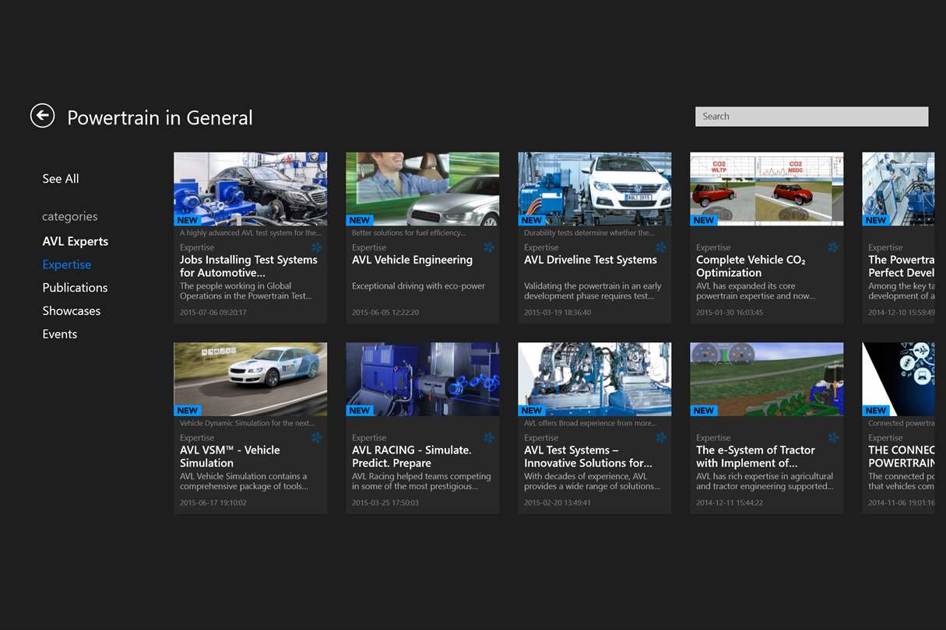Click the red cars CO2 chart thumbnail
This screenshot has height=630, width=946.
767,189
